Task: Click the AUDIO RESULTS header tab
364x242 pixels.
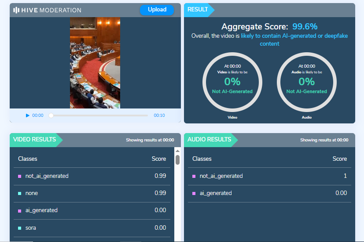Action: coord(209,140)
